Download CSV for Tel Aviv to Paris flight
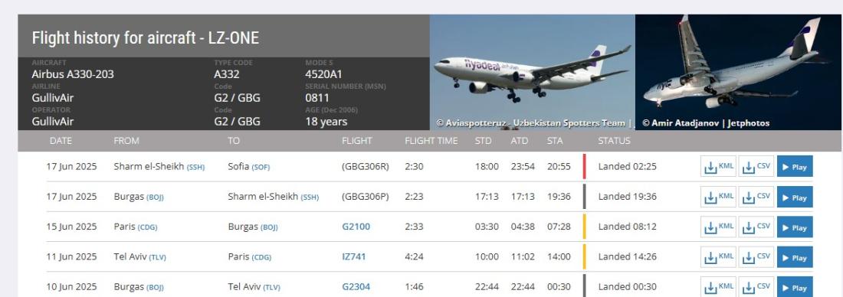This screenshot has width=843, height=297. [756, 256]
